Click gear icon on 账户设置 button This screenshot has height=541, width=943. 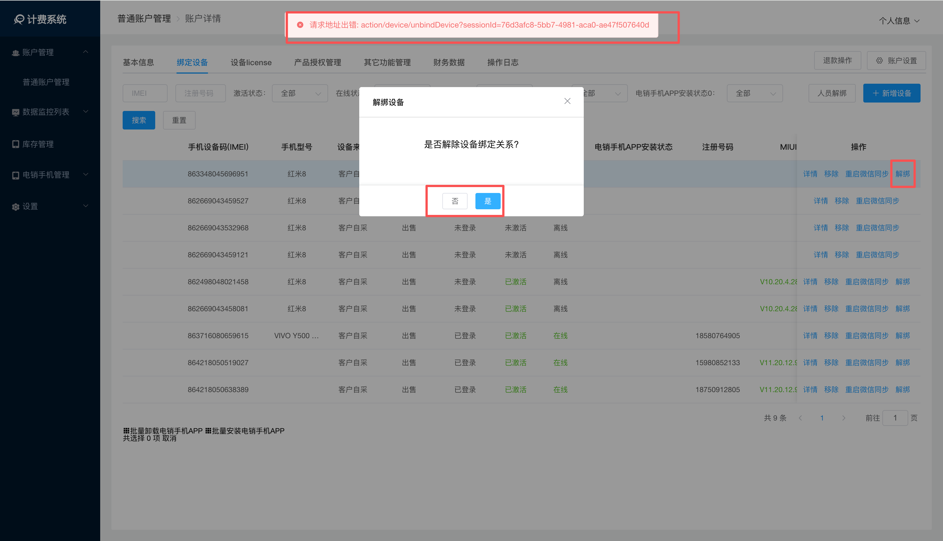pos(880,61)
